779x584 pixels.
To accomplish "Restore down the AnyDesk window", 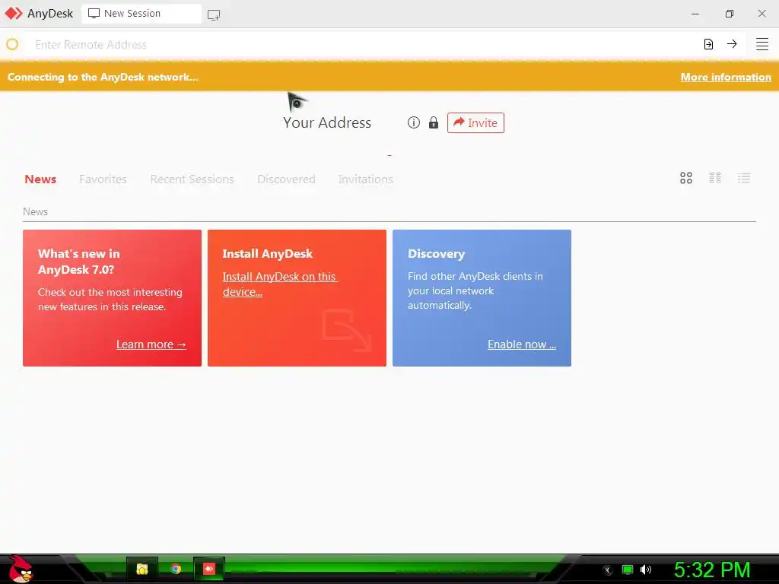I will click(729, 14).
